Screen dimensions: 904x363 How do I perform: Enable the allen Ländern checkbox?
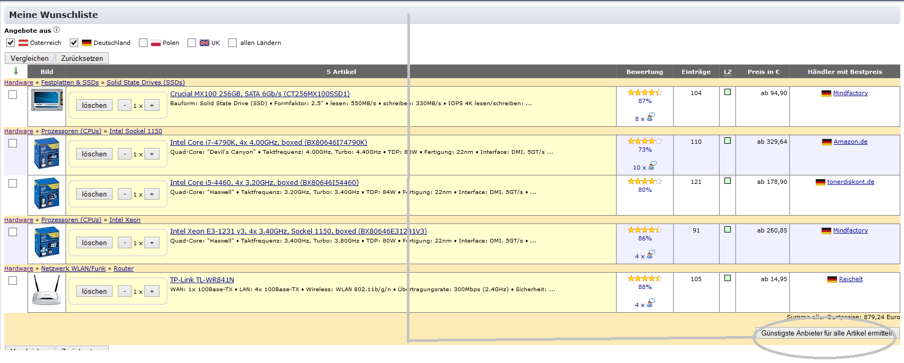tap(232, 43)
